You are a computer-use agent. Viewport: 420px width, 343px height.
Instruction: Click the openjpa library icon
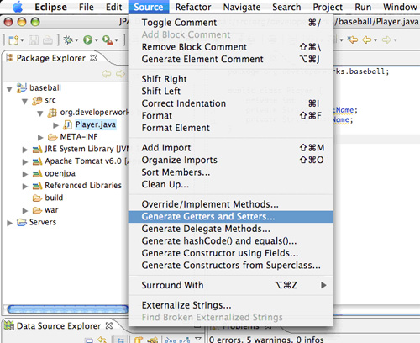click(37, 174)
